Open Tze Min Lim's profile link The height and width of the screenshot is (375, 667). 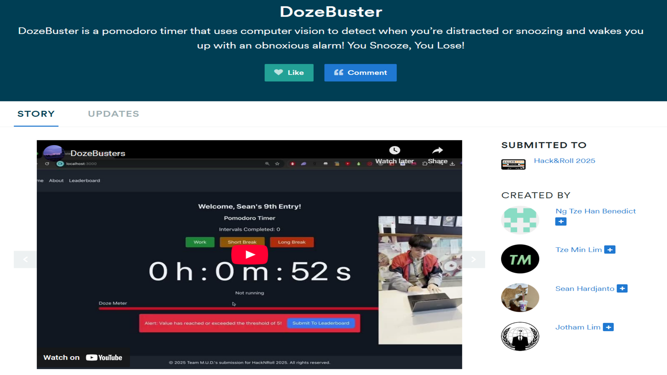[x=578, y=250]
